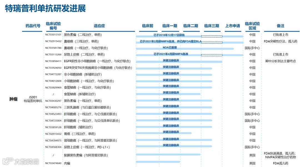Select indication 尿路上皮癌（一线治疗，PD-L1+）

pyautogui.click(x=87, y=147)
